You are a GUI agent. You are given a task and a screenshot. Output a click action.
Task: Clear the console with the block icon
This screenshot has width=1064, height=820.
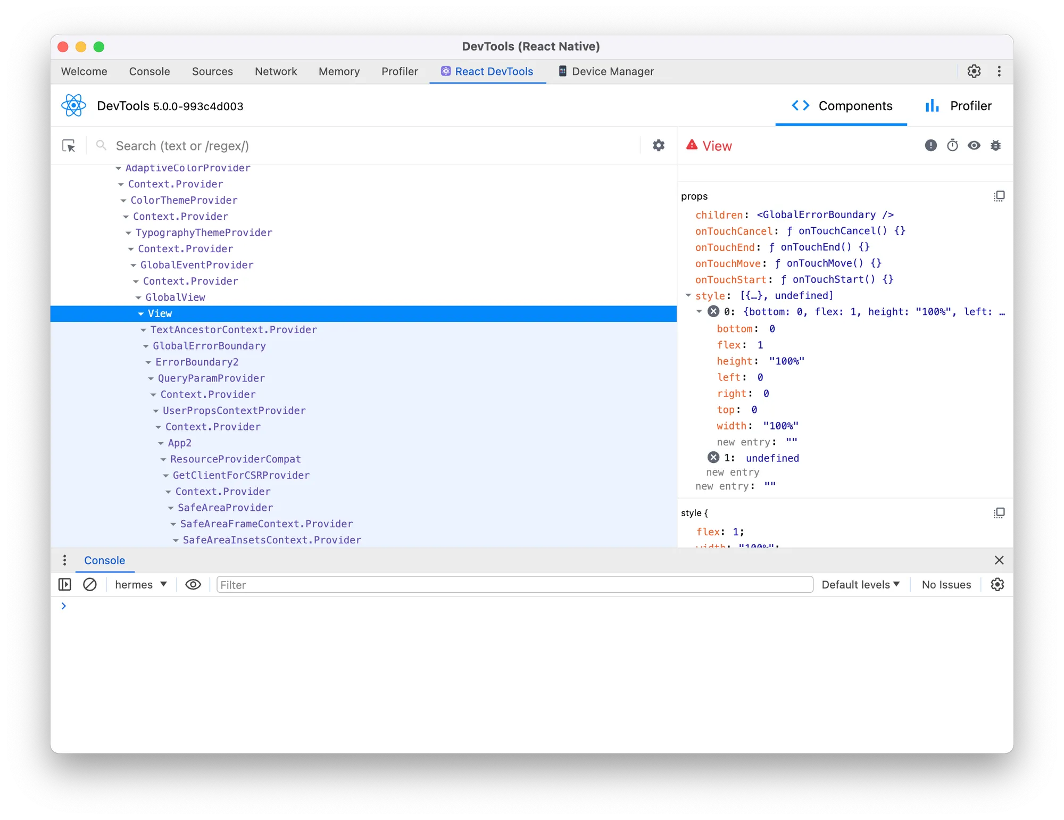[89, 584]
